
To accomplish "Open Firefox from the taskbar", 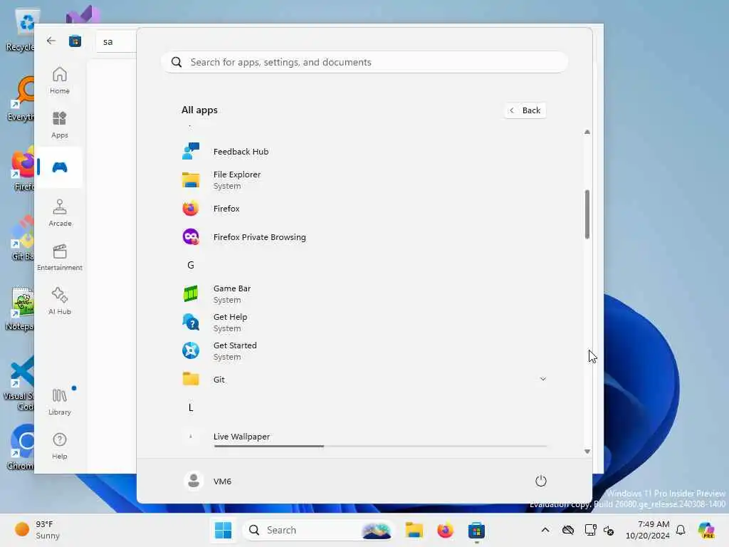I will (x=445, y=530).
